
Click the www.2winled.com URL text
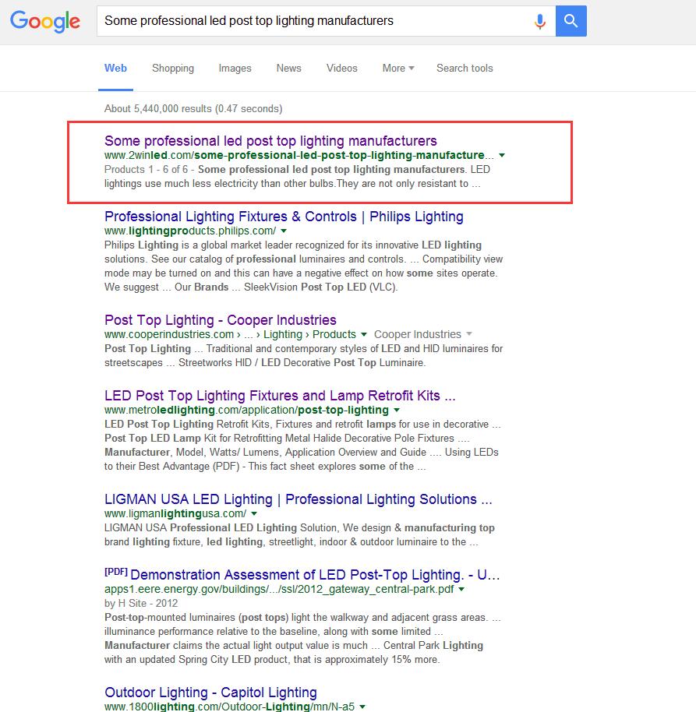coord(299,155)
